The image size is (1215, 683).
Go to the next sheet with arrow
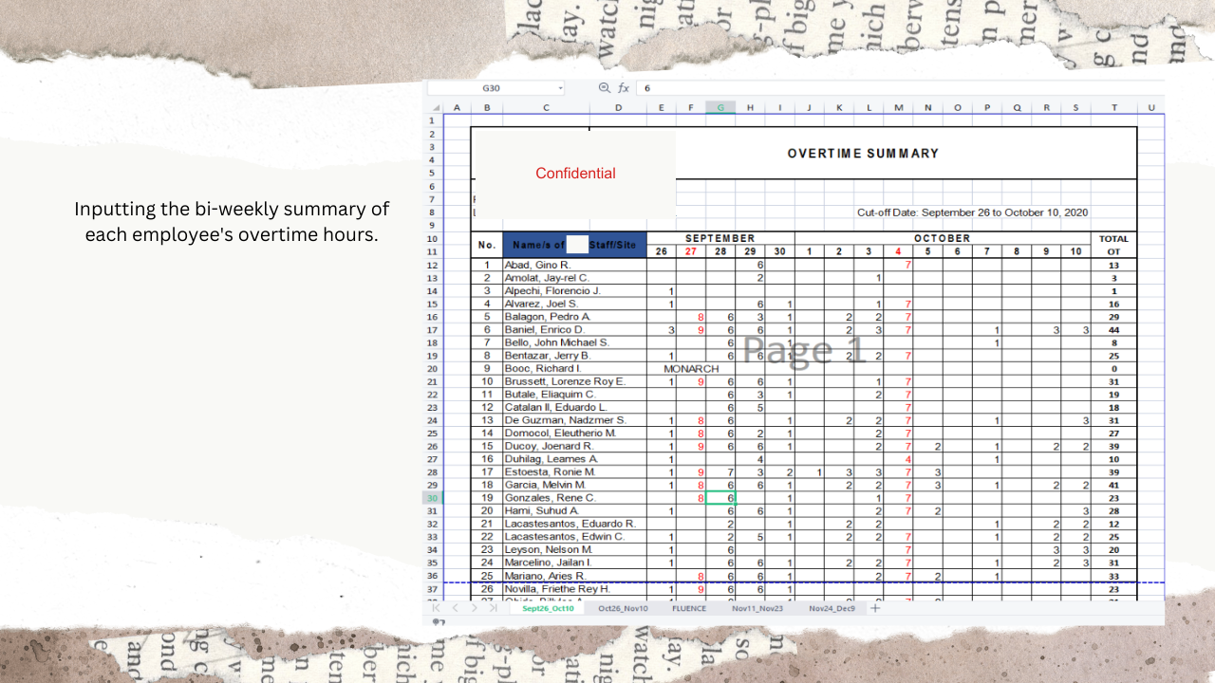pos(475,608)
